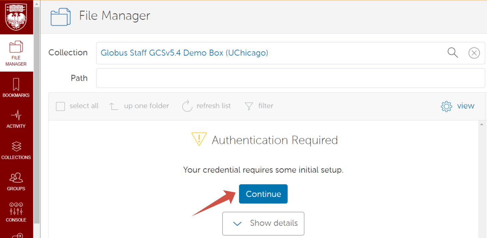Viewport: 487px width, 238px height.
Task: Click up one folder
Action: [139, 106]
